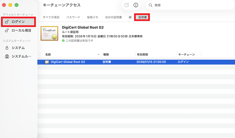
Task: Click the システムルート keychain icon in sidebar
Action: [x=7, y=56]
